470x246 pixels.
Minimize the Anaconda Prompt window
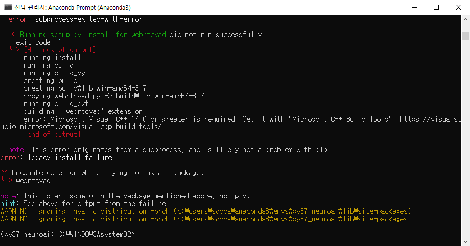point(415,7)
